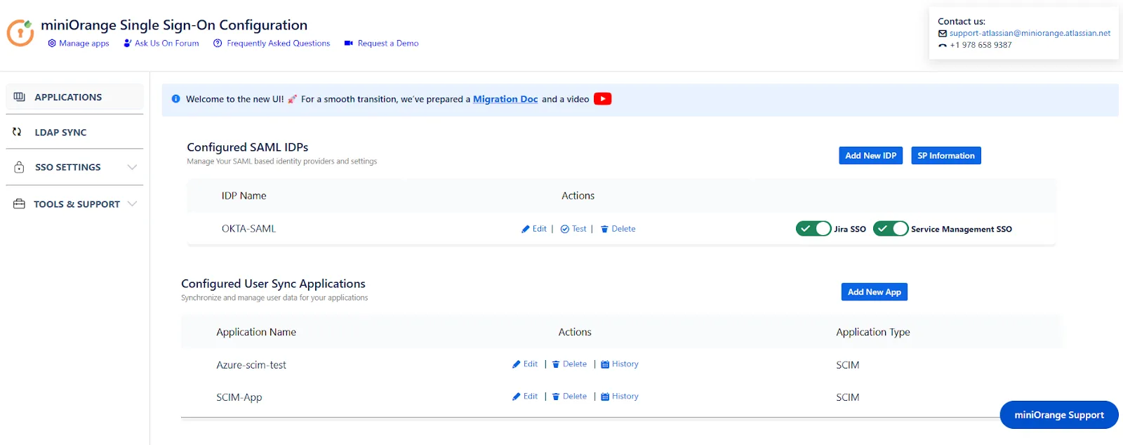1123x445 pixels.
Task: Click the history calendar icon for Azure-scim-test
Action: point(605,364)
